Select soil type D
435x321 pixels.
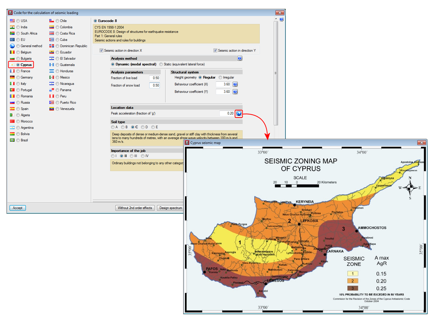coord(143,127)
